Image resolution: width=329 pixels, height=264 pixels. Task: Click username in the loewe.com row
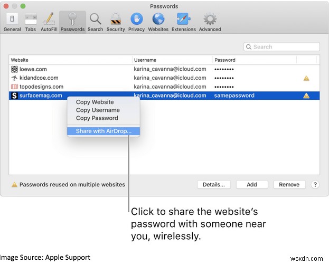pos(170,69)
